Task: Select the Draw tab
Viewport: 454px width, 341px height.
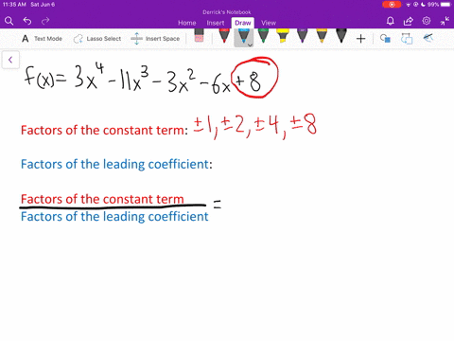Action: point(243,23)
